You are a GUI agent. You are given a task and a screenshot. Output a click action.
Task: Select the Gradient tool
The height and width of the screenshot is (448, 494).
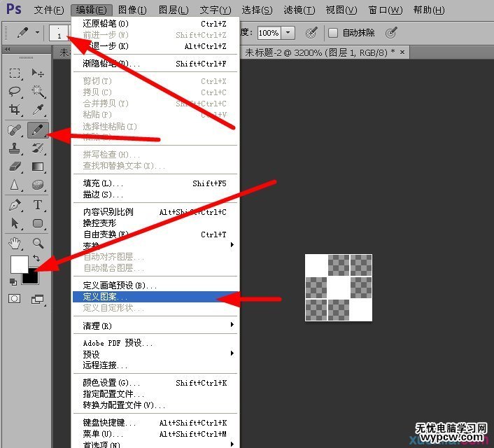coord(38,167)
